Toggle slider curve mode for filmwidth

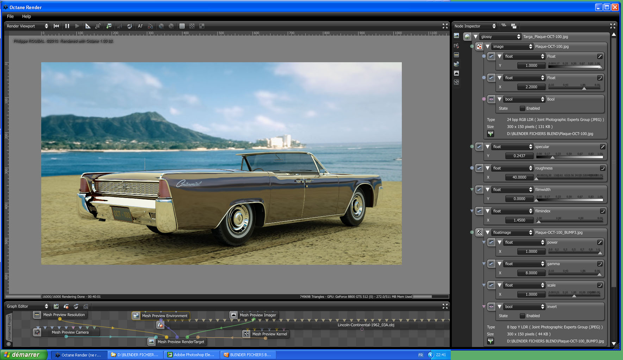603,189
